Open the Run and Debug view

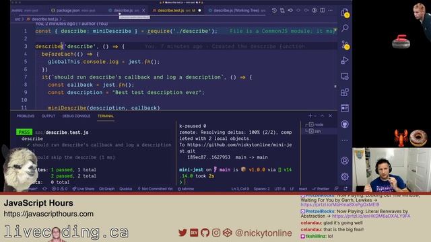[x=345, y=61]
